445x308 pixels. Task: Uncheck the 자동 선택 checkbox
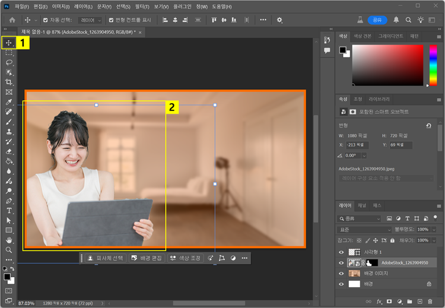pyautogui.click(x=45, y=20)
